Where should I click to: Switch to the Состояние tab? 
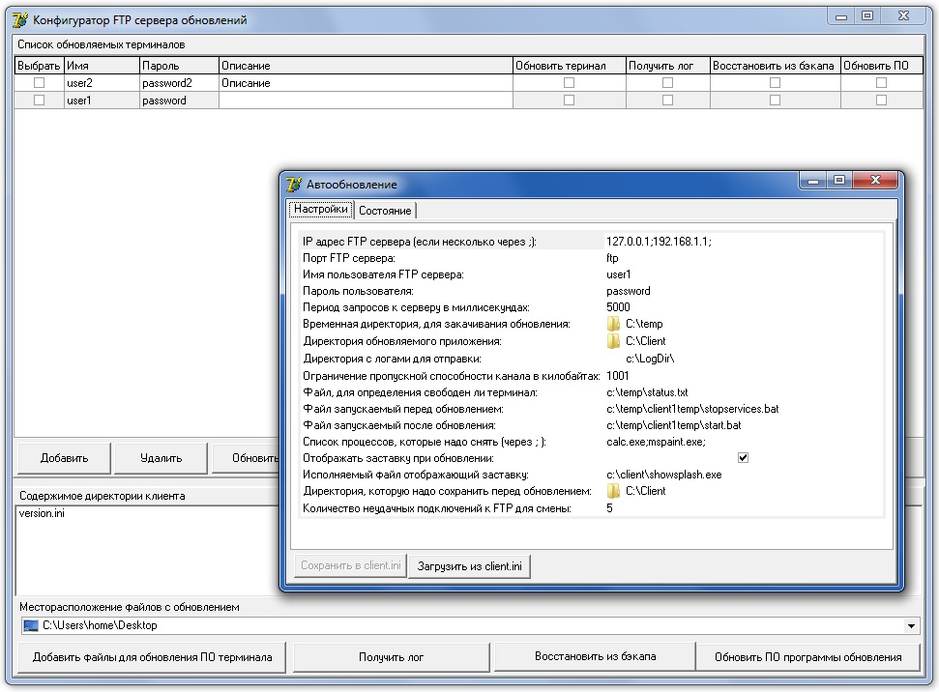click(385, 211)
